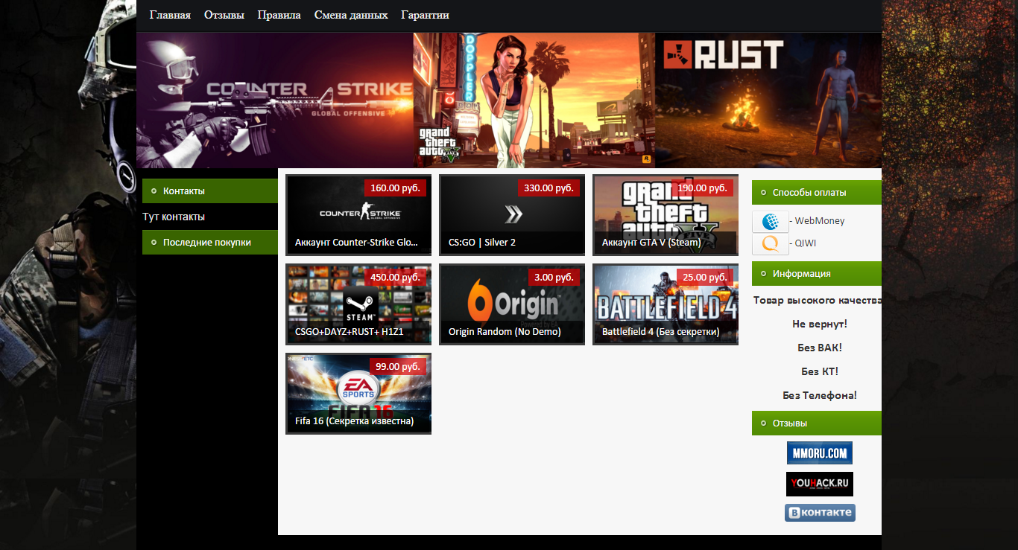Open the ВКонтакте reviews badge
The image size is (1018, 550).
coord(820,513)
